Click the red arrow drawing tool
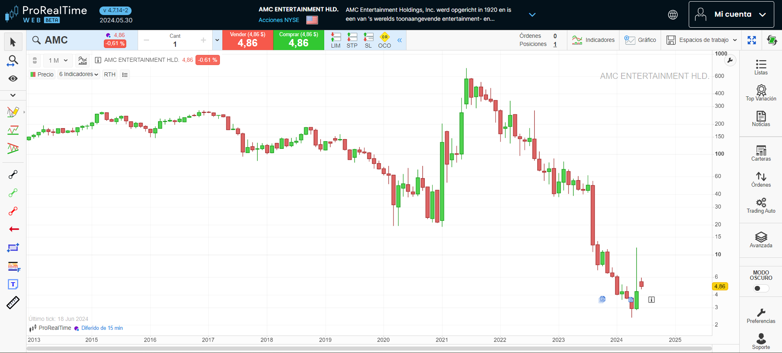782x353 pixels. click(14, 229)
